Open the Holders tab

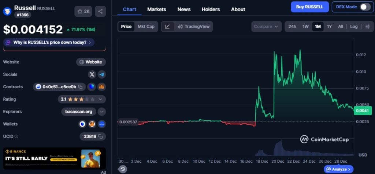pos(211,9)
